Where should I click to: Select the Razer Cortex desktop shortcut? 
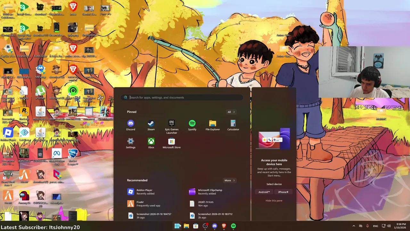point(73,93)
